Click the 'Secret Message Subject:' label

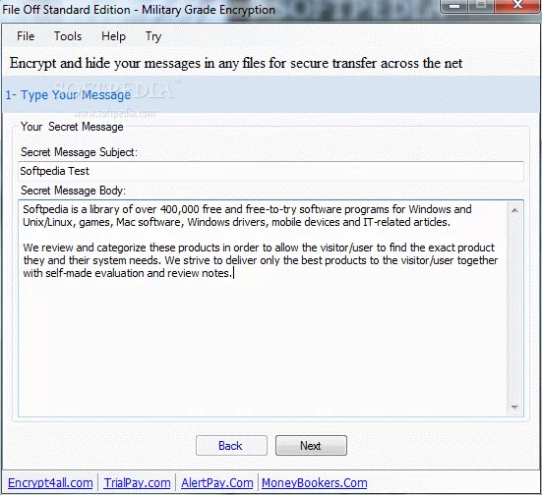tap(79, 152)
